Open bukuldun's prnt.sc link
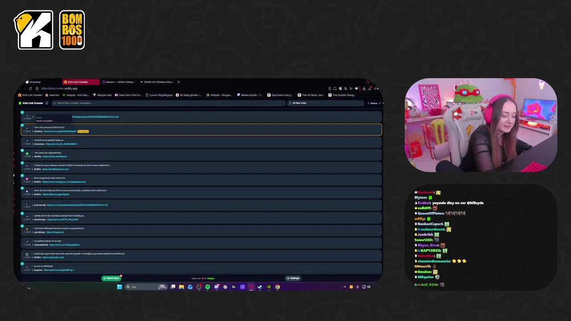 click(62, 144)
